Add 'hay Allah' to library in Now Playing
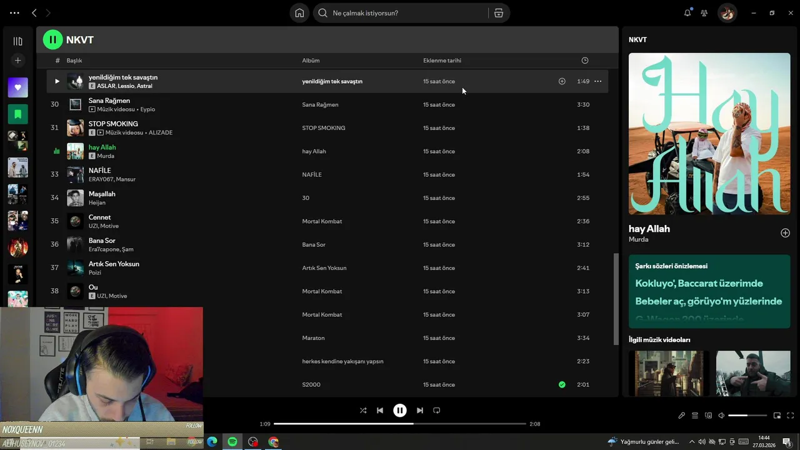 pos(785,233)
